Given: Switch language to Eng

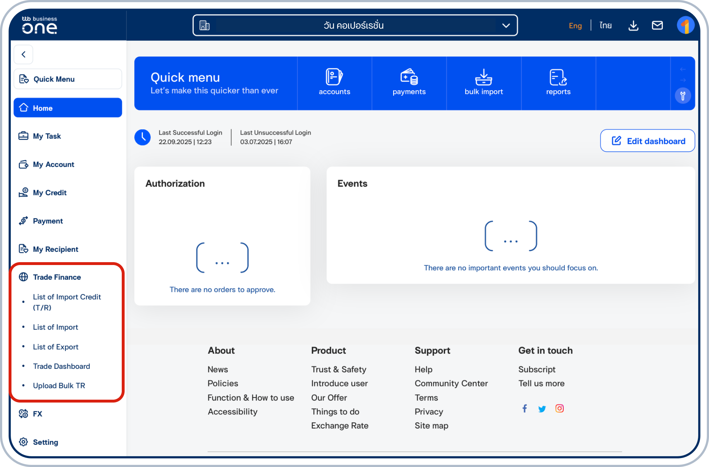Looking at the screenshot, I should click(x=575, y=25).
